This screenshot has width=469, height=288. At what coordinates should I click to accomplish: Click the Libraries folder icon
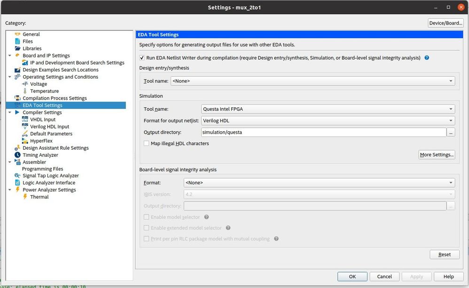coord(18,48)
